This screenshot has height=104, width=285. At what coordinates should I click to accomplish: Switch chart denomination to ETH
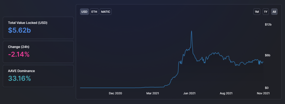[x=94, y=12]
